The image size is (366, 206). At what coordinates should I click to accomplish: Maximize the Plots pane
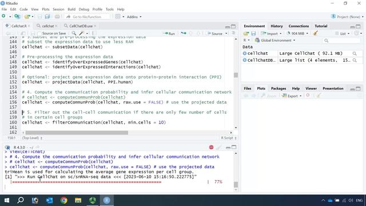click(x=358, y=89)
